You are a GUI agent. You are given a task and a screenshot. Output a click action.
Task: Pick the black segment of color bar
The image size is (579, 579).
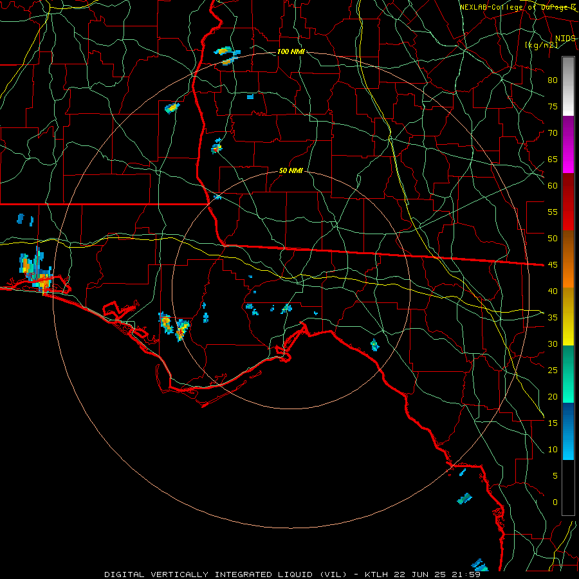tap(568, 488)
